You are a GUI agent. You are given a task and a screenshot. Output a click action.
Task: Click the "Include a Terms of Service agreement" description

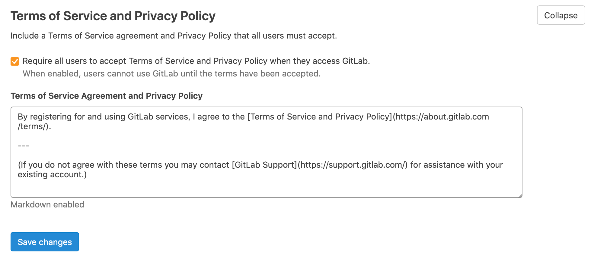(x=174, y=36)
